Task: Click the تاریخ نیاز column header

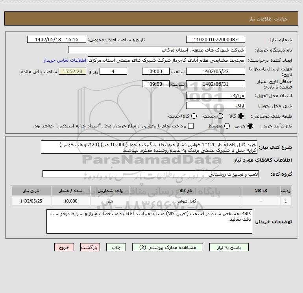Action: click(31, 191)
